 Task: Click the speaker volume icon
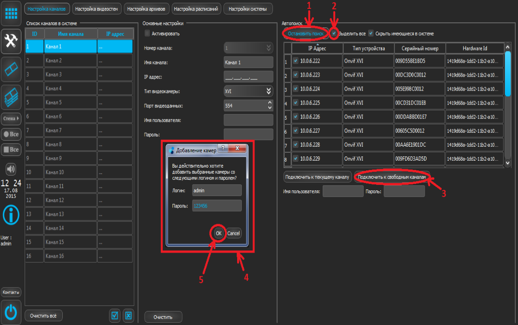pyautogui.click(x=11, y=168)
